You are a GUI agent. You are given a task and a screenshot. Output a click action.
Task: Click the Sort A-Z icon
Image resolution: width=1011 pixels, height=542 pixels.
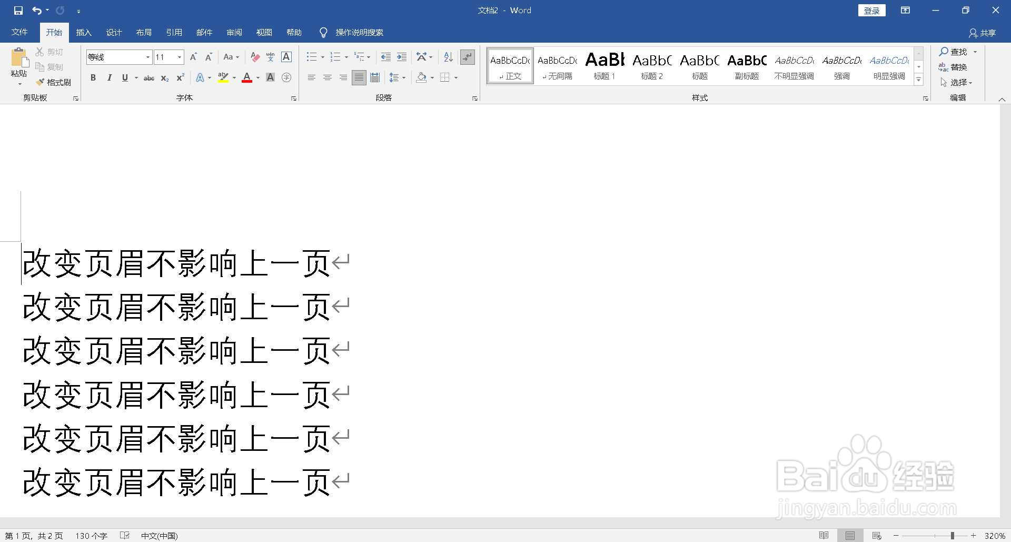tap(448, 57)
